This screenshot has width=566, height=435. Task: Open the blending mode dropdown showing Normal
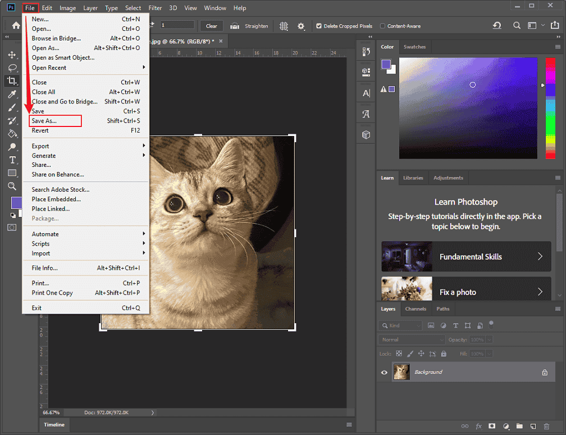coord(412,339)
